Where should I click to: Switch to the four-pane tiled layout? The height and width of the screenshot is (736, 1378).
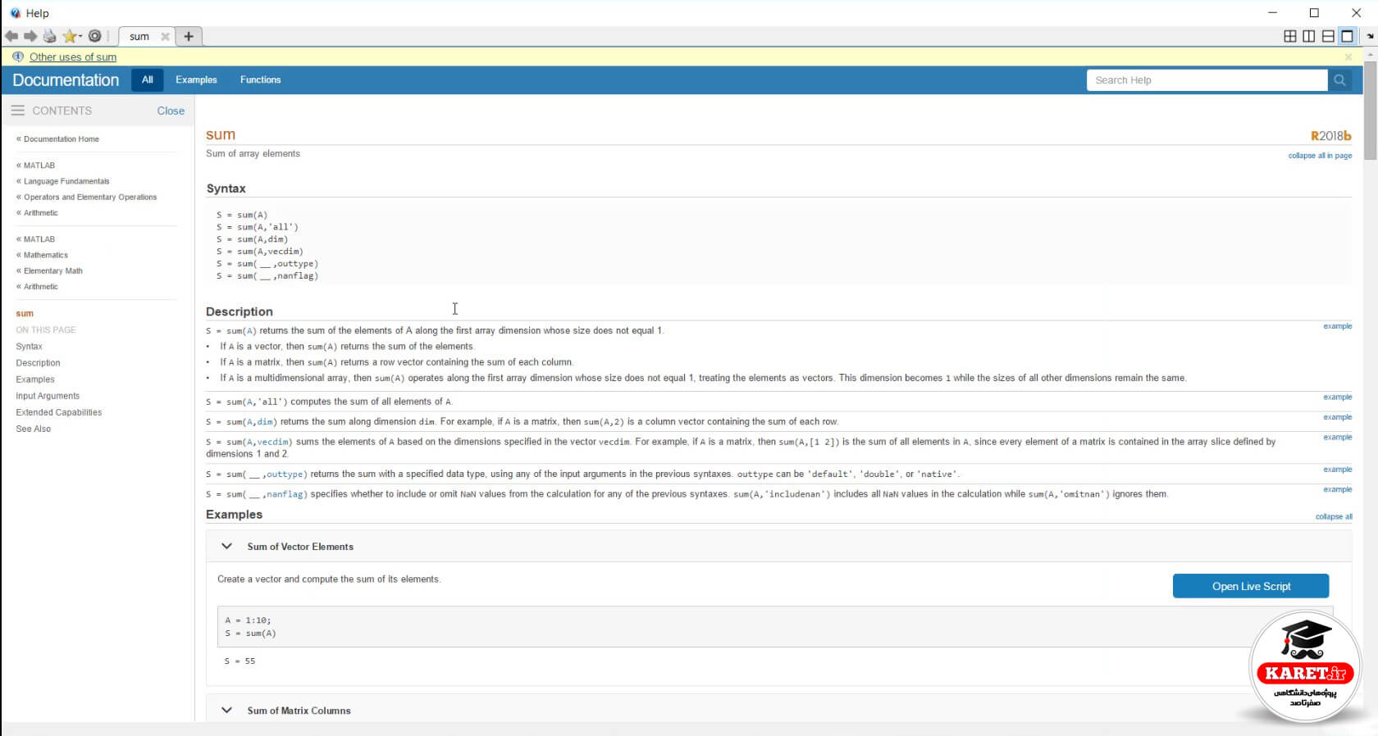(x=1290, y=36)
